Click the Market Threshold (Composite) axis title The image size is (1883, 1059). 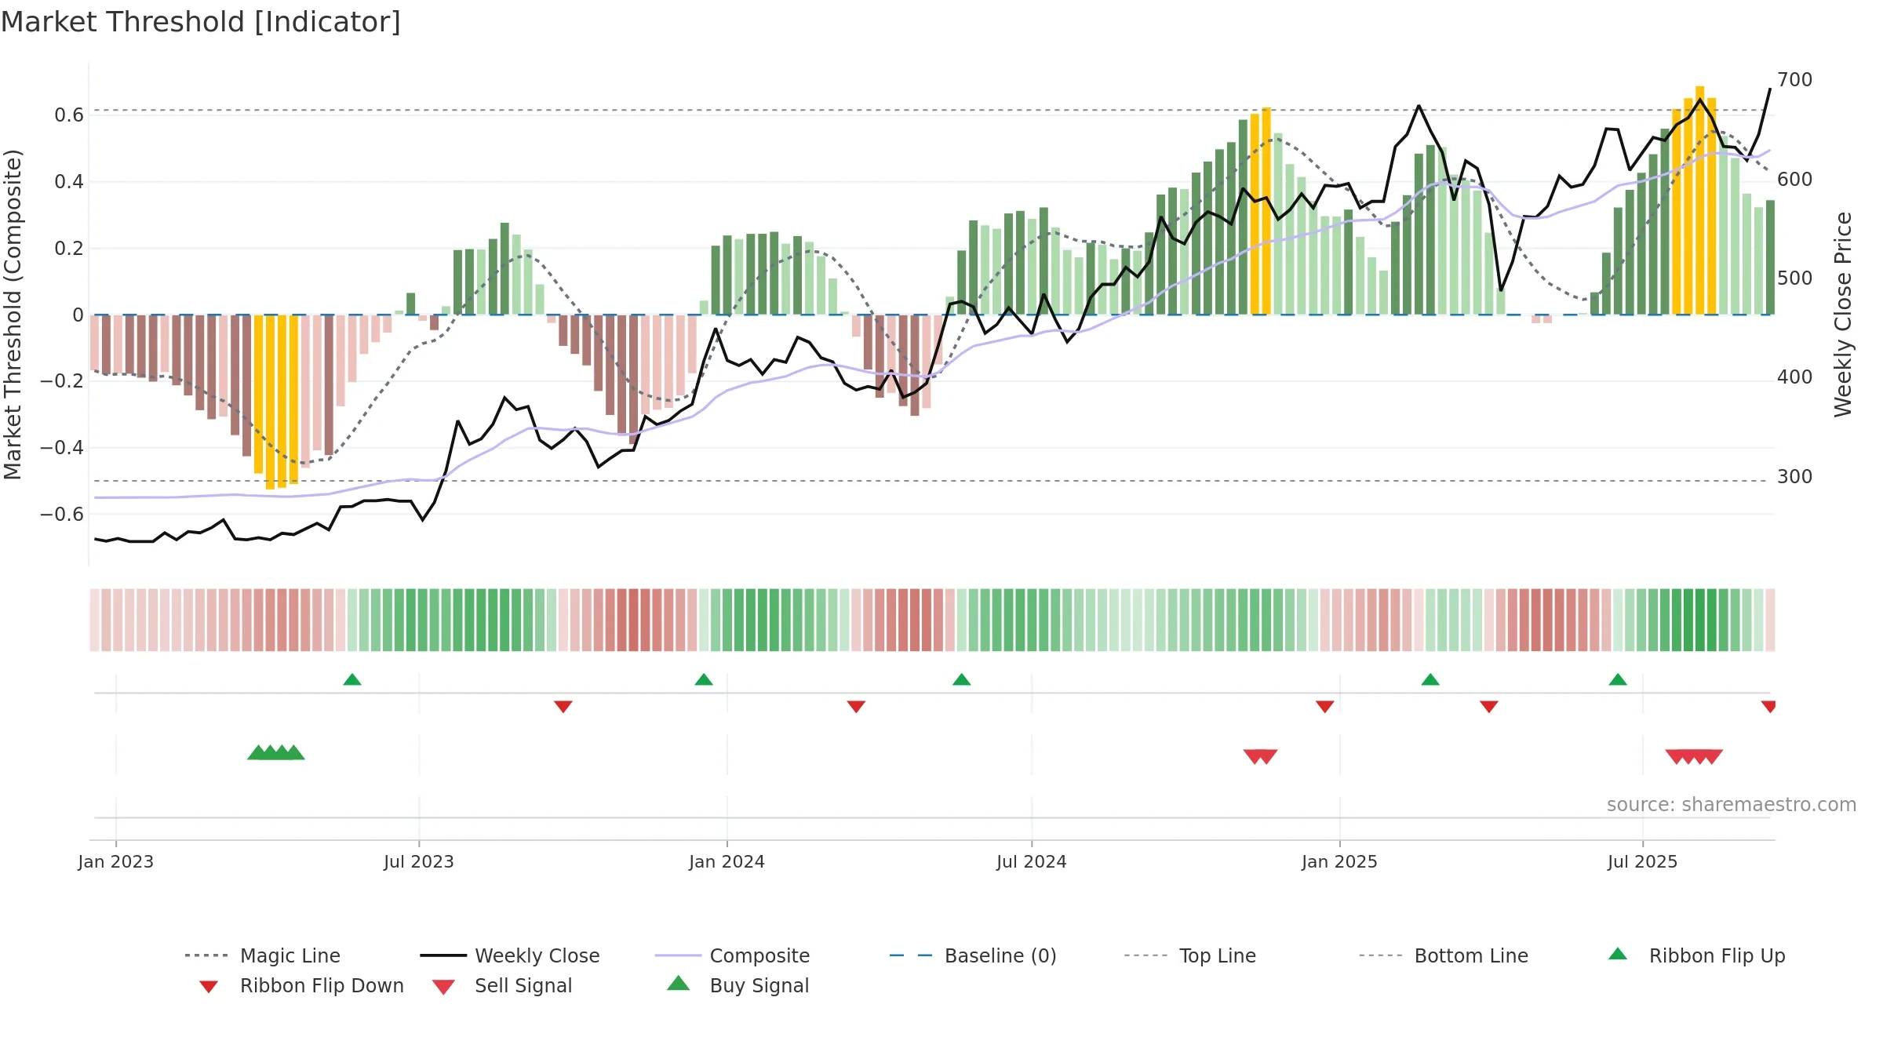point(13,314)
